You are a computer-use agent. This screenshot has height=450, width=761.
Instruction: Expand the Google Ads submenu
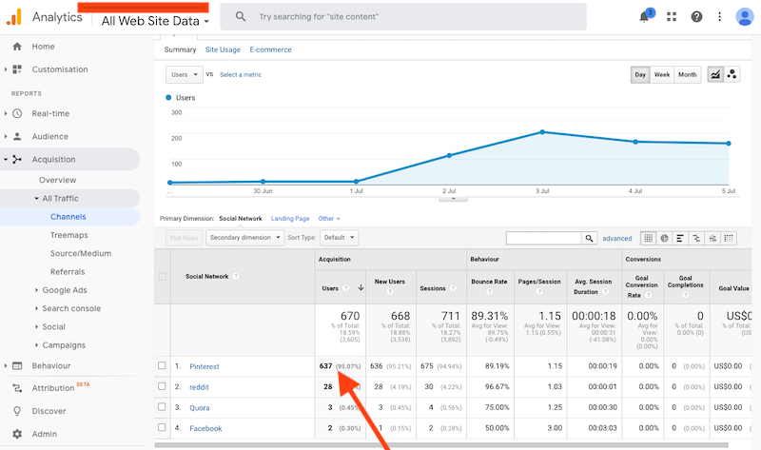[x=36, y=290]
